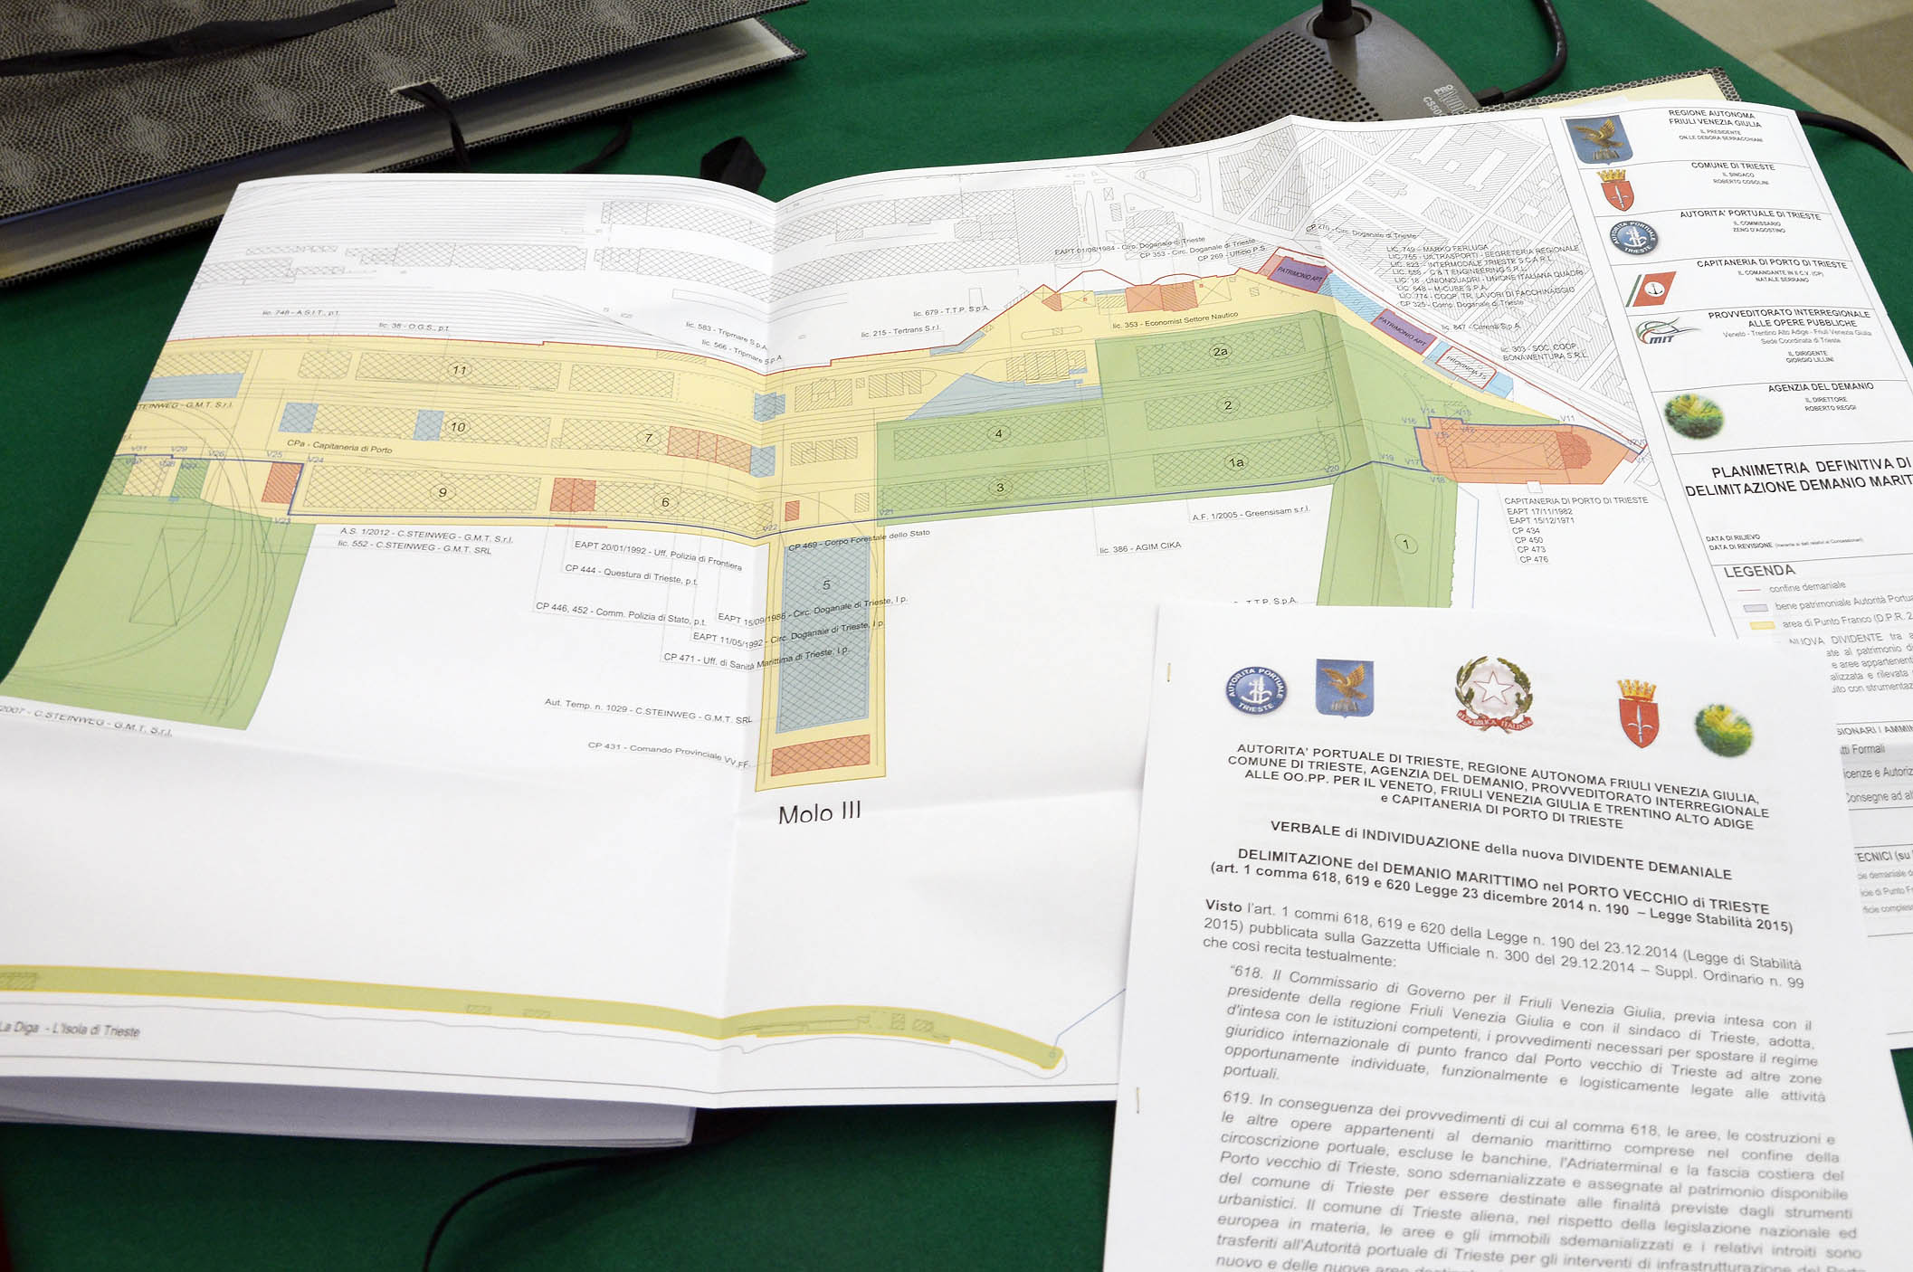Viewport: 1913px width, 1272px height.
Task: Click the 'lic. 215 - Tertrans S.r.l.' label
Action: (x=900, y=331)
